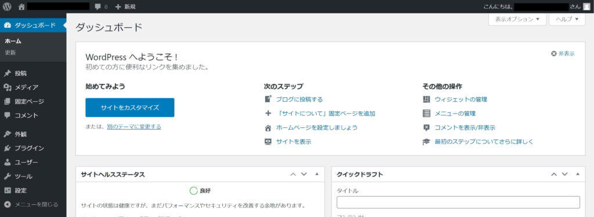Click 新規 in the admin bar

[130, 7]
